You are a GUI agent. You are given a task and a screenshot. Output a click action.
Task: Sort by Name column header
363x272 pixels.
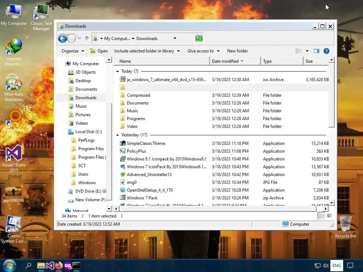(162, 61)
